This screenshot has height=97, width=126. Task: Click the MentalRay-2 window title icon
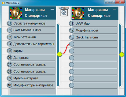point(3,3)
